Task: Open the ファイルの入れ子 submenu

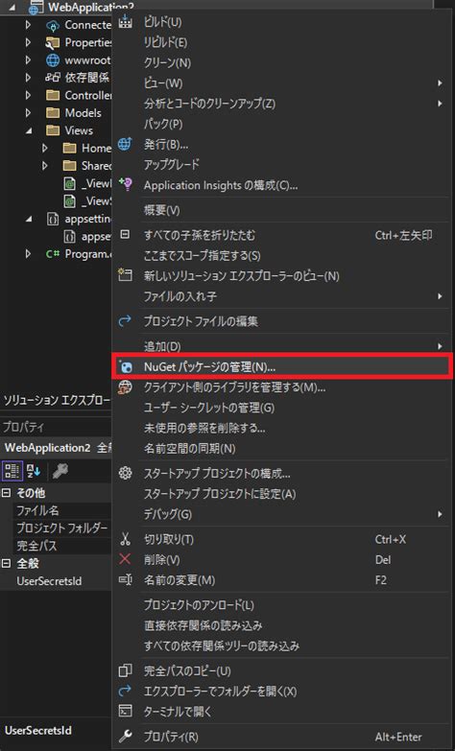Action: 282,296
